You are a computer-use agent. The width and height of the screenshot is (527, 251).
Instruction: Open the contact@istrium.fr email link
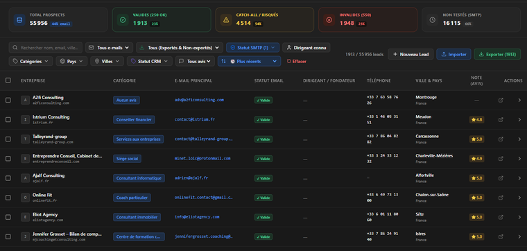[x=195, y=120]
